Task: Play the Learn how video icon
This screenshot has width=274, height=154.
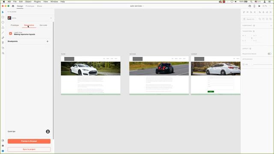Action: [x=10, y=33]
